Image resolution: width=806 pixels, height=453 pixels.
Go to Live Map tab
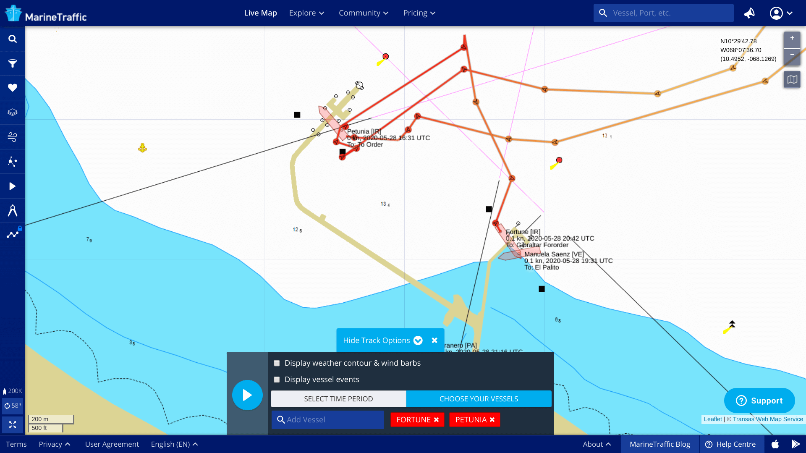[x=260, y=13]
